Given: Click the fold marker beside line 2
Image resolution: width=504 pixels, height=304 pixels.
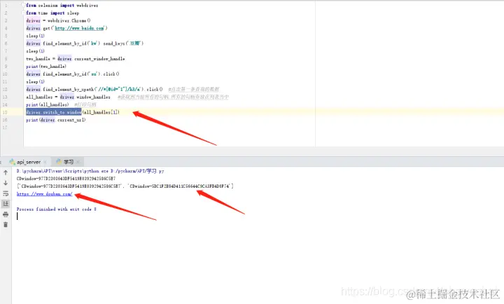Looking at the screenshot, I should (23, 13).
